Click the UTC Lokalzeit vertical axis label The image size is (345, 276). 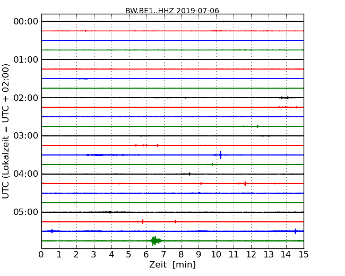click(x=6, y=131)
